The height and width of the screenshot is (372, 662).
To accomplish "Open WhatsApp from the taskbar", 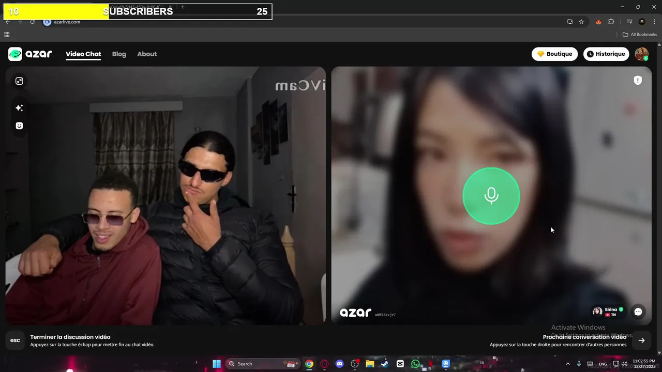I will click(x=415, y=364).
